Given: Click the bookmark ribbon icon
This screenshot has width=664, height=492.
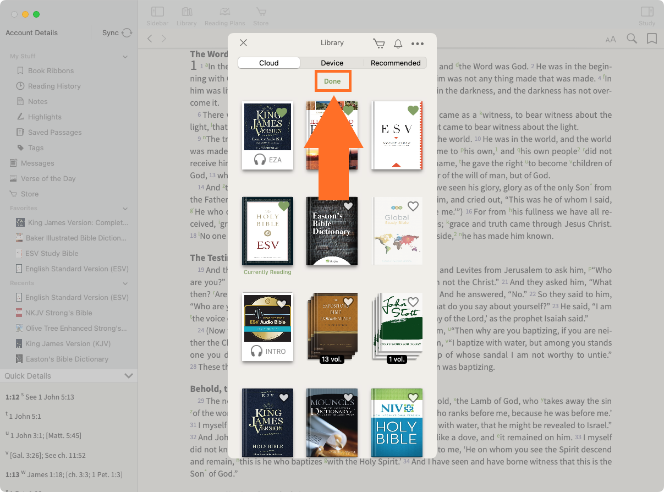Looking at the screenshot, I should pyautogui.click(x=652, y=39).
